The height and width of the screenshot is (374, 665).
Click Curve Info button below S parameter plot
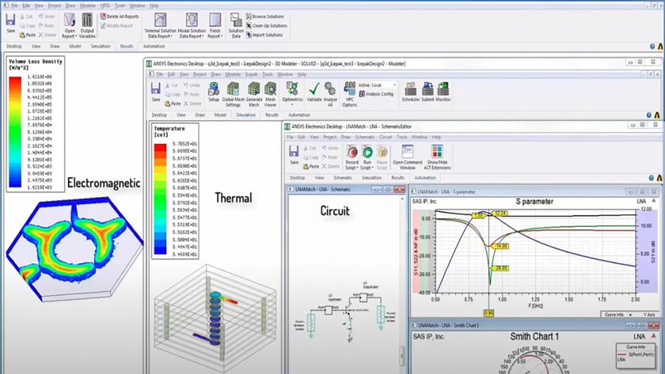pos(617,314)
